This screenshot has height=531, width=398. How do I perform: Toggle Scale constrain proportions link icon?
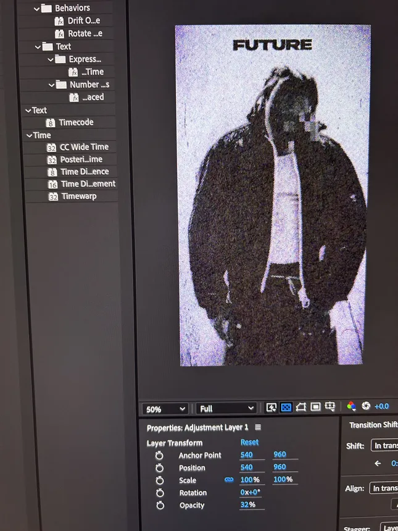coord(229,480)
